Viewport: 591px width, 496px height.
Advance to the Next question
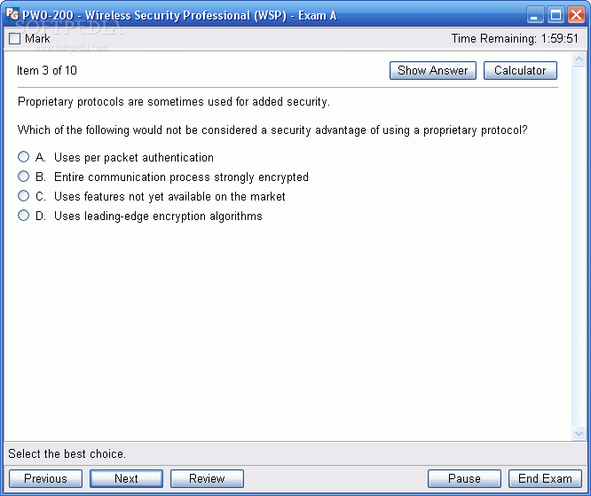pyautogui.click(x=126, y=478)
